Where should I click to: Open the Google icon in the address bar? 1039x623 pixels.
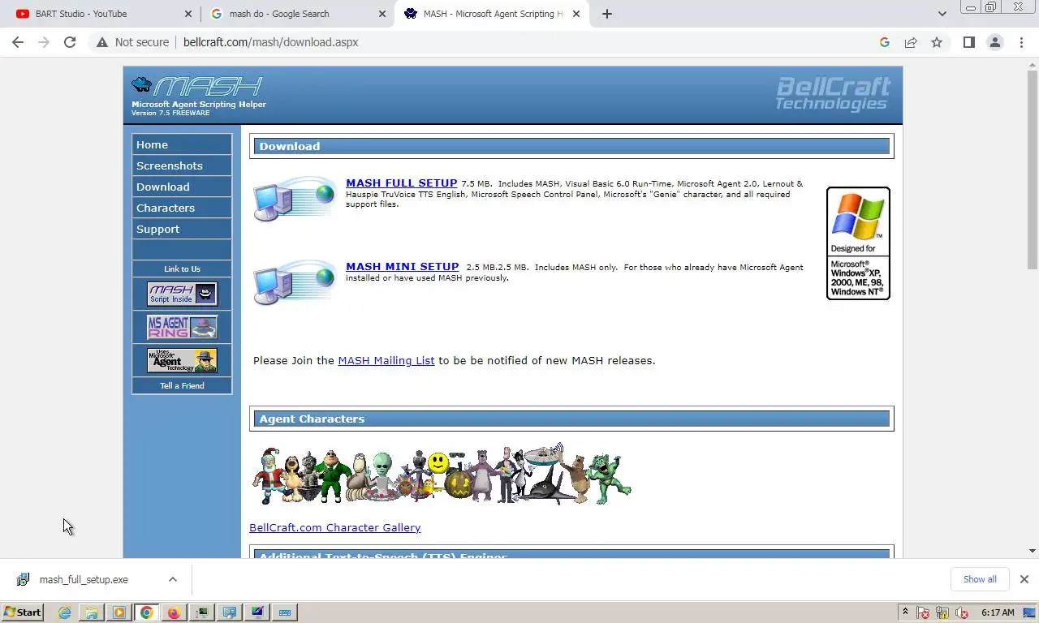(885, 42)
